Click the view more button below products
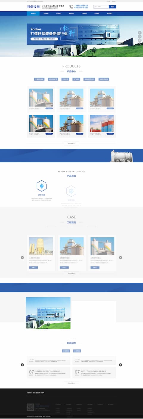143x419 pixels. [71, 144]
